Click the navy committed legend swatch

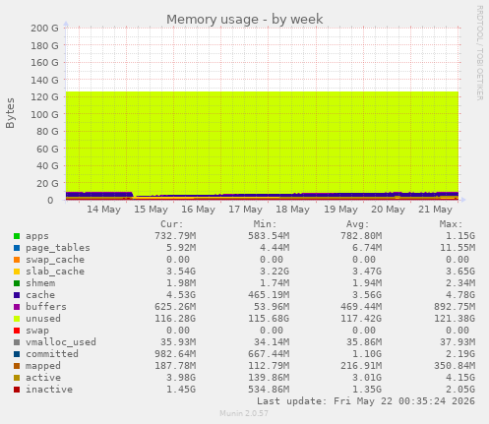point(17,354)
